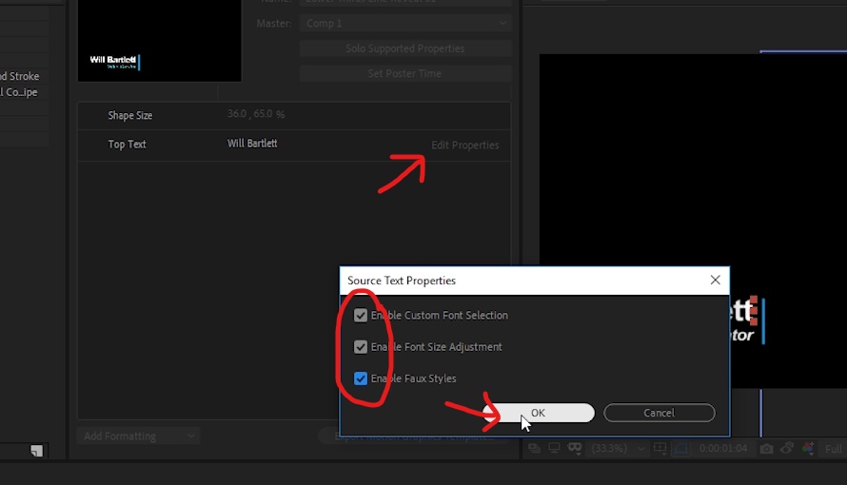Select the Top Text property row label
Screen dimensions: 847x485
(127, 144)
